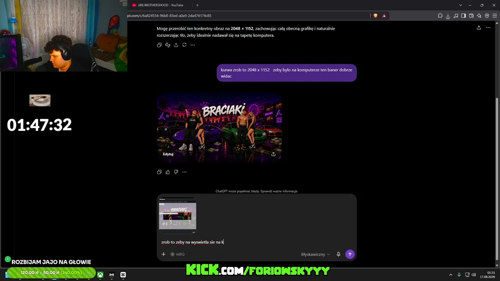The width and height of the screenshot is (500, 281).
Task: Open Brave Shields lion icon
Action: click(x=376, y=16)
